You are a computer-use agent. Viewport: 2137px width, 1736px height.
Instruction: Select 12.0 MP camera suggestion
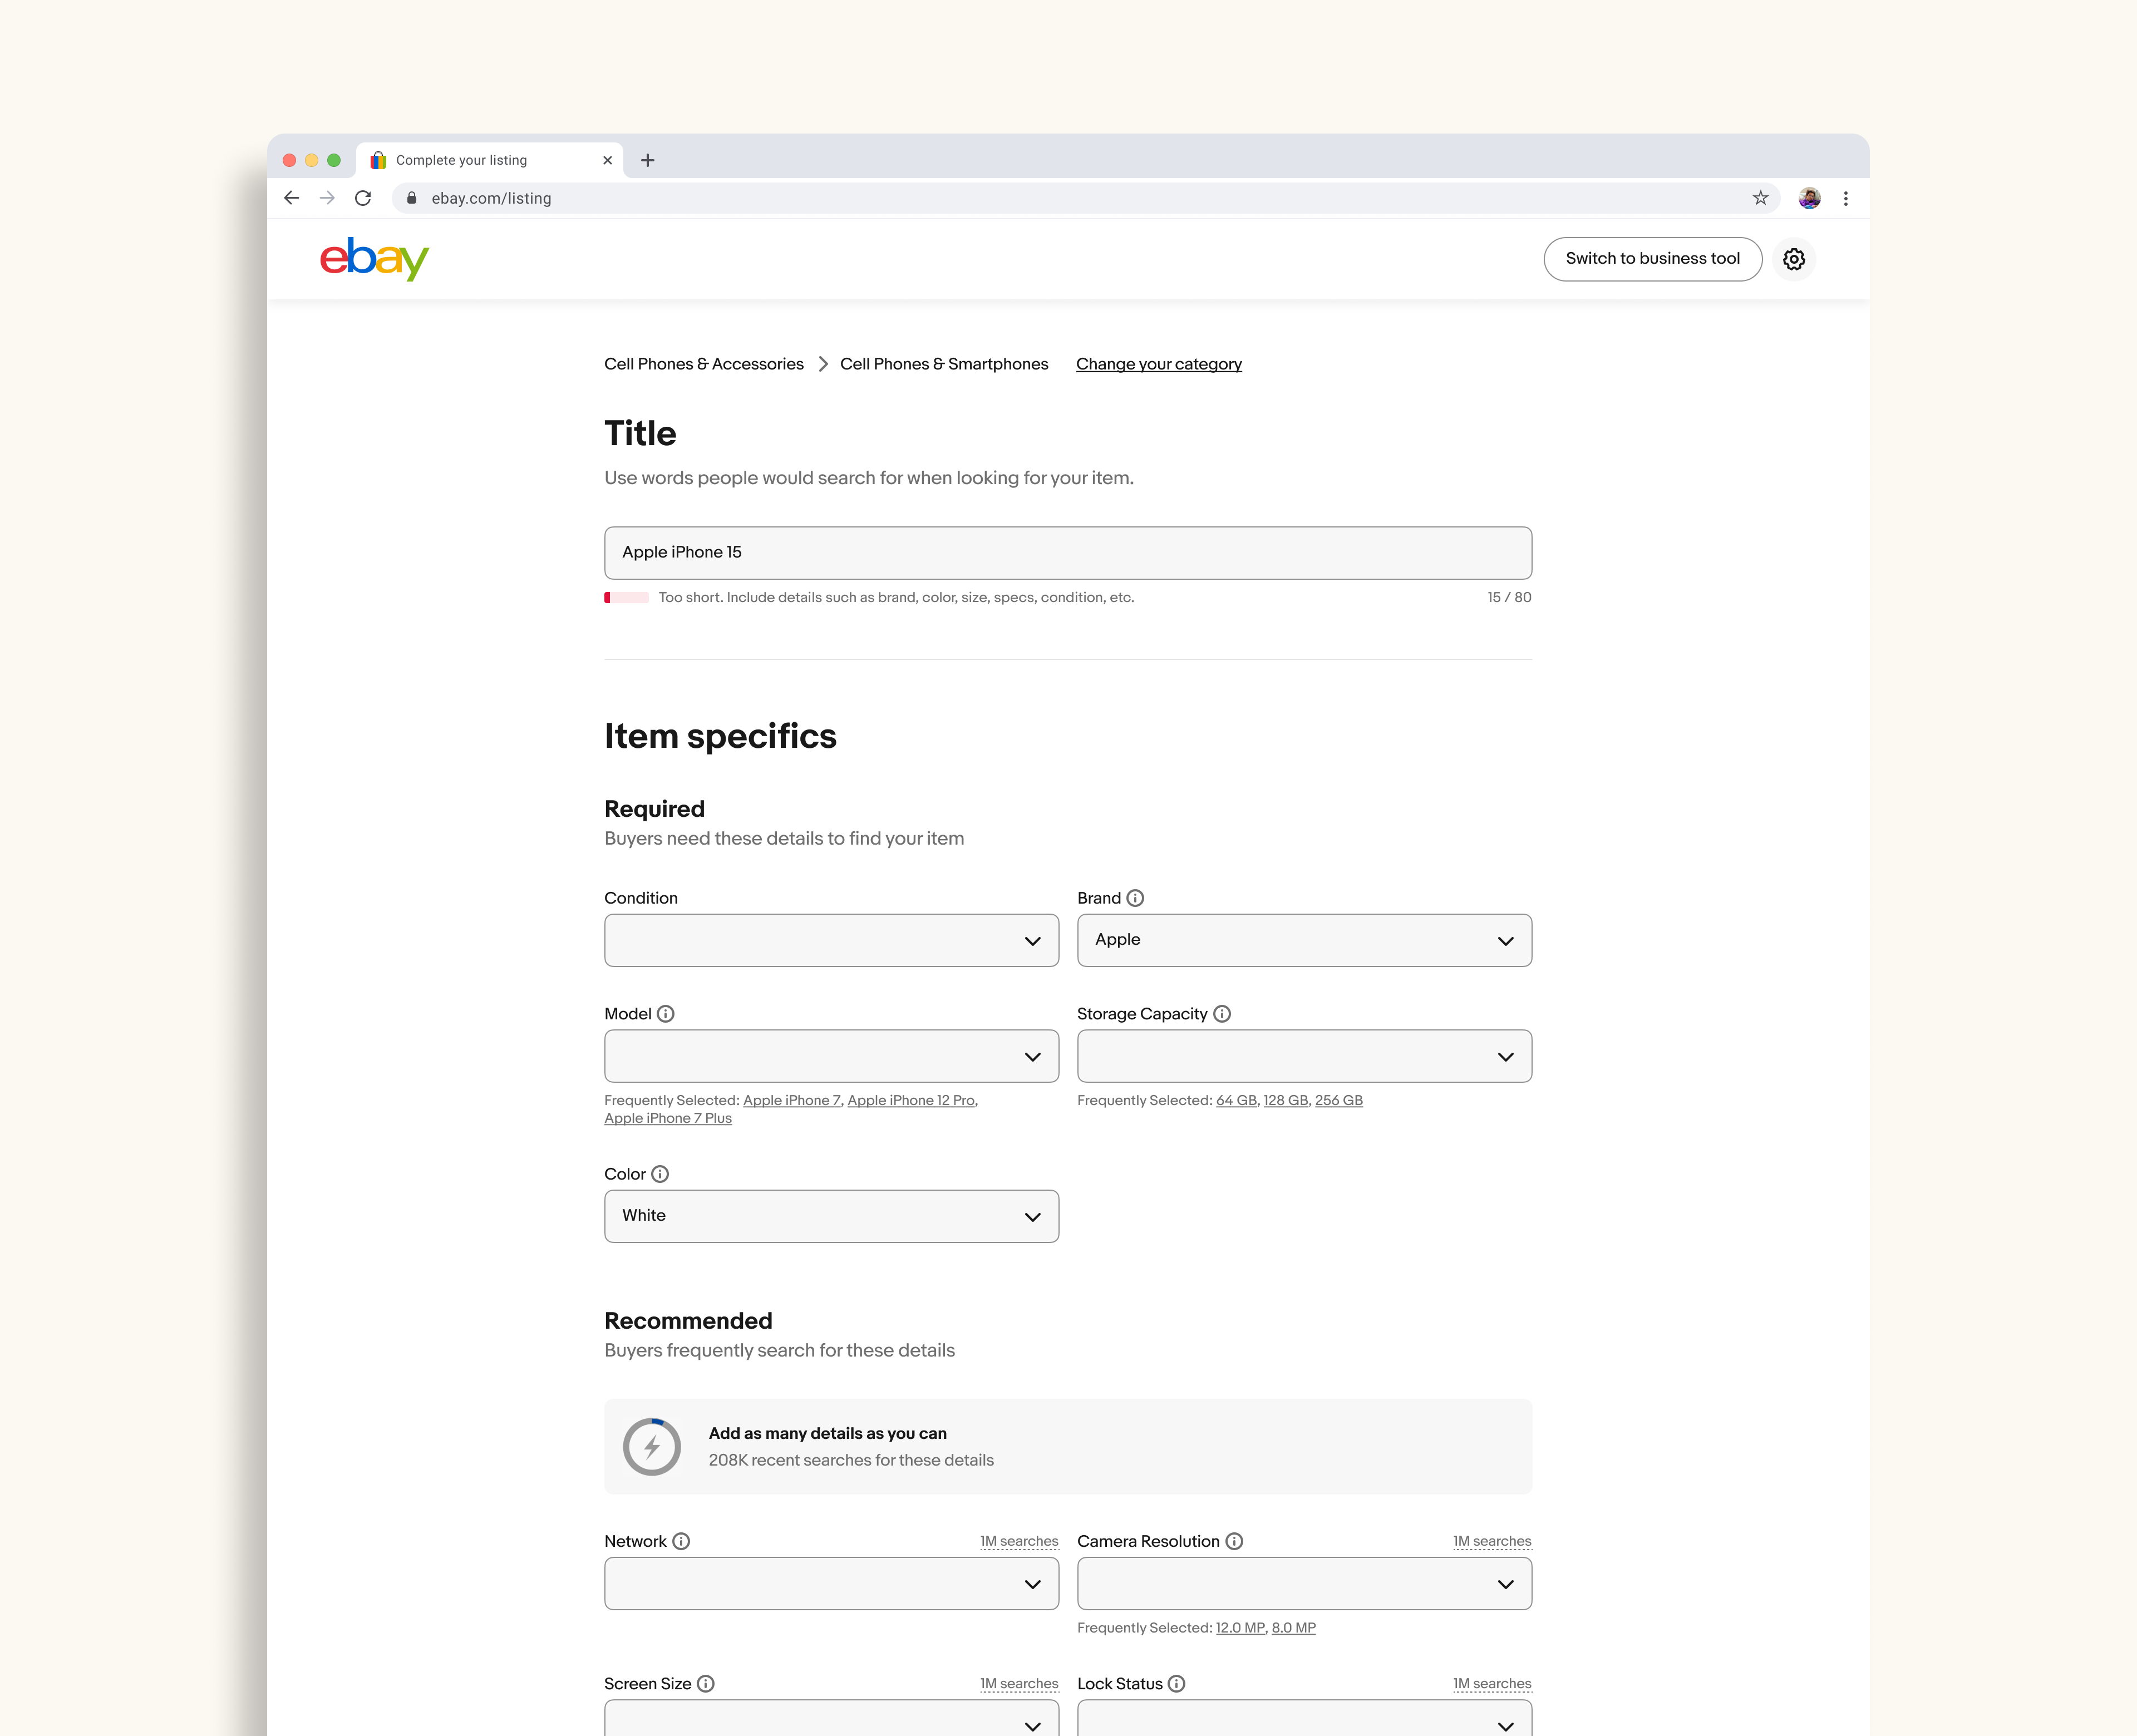[x=1240, y=1628]
